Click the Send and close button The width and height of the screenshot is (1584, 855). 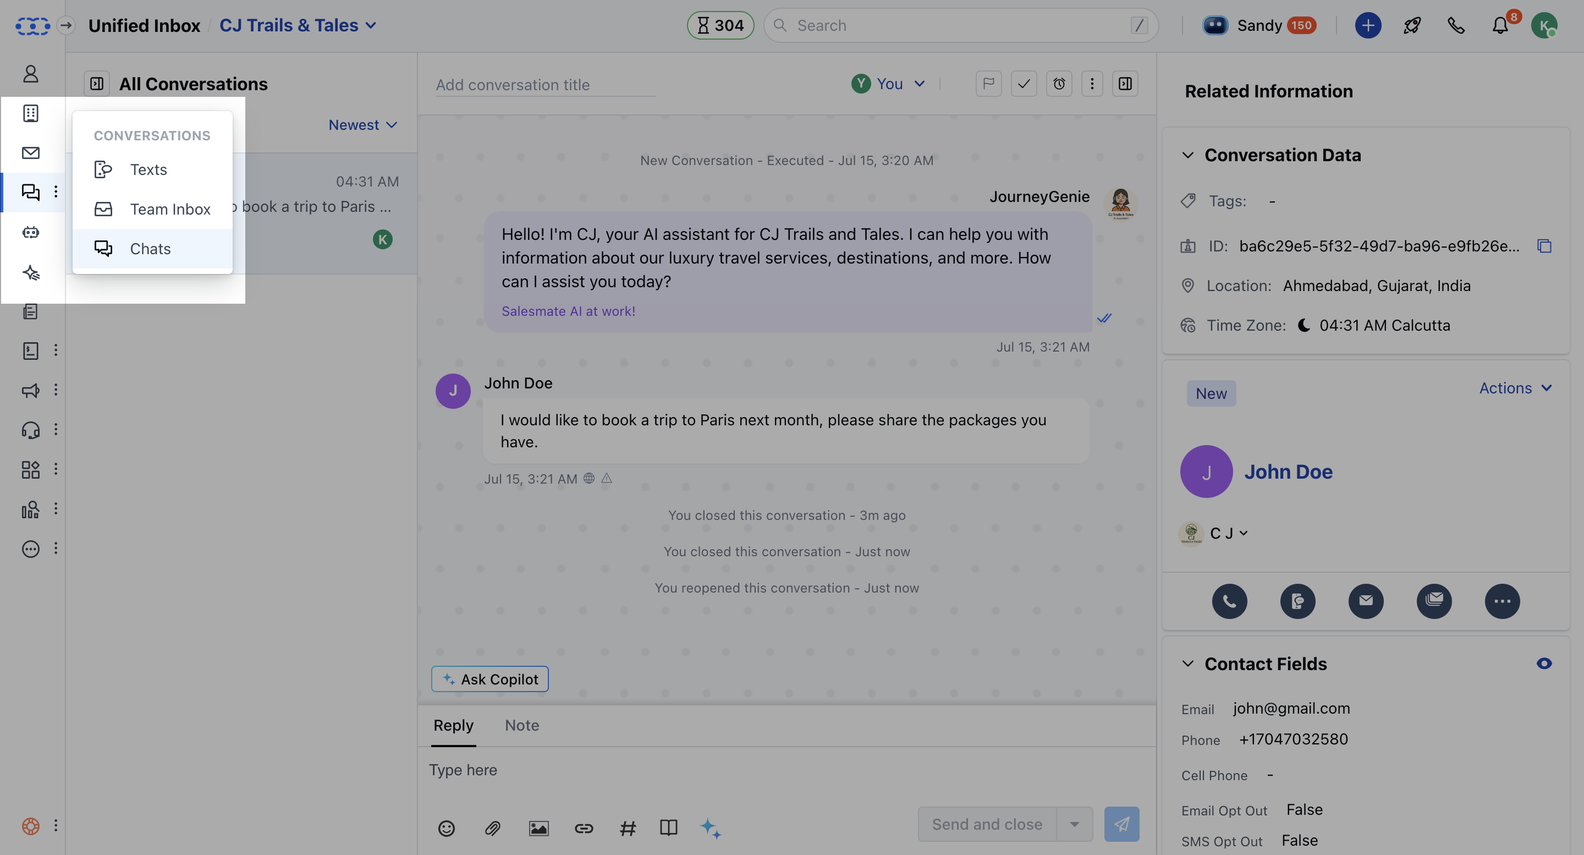click(x=987, y=824)
